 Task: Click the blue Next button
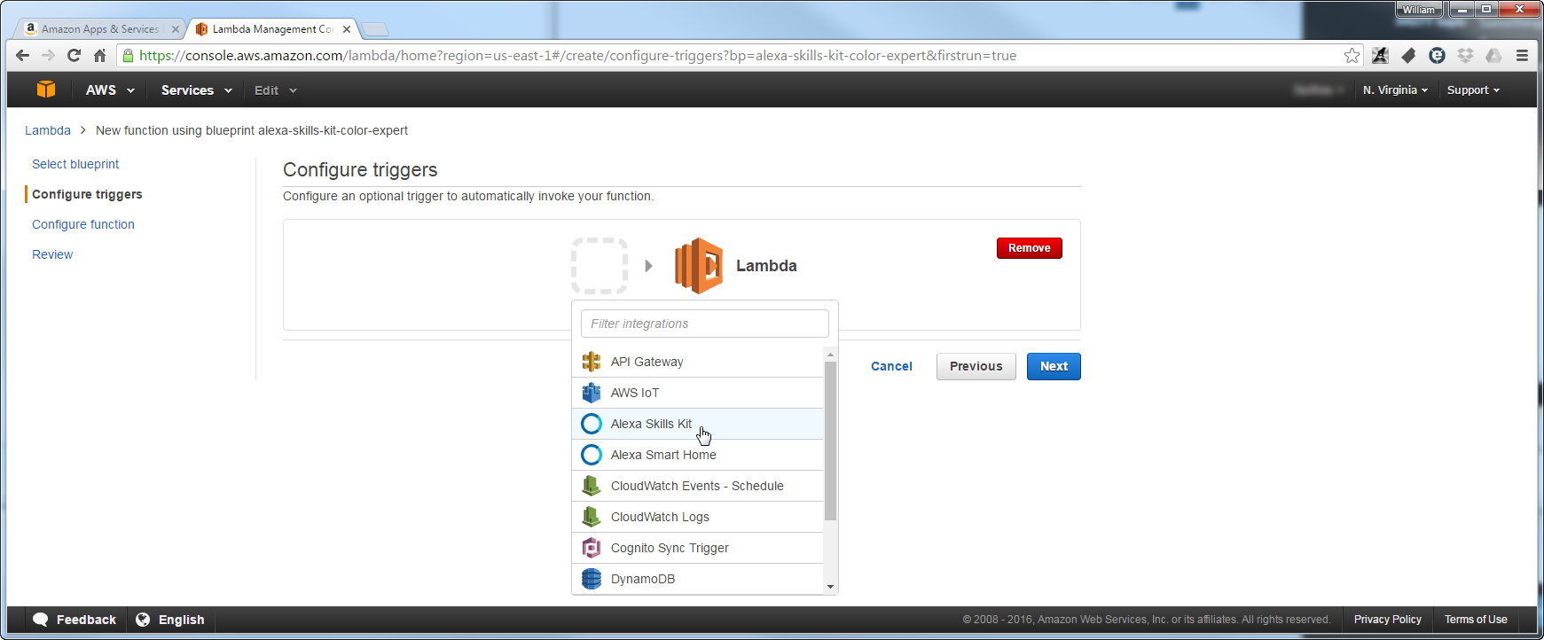[x=1054, y=366]
